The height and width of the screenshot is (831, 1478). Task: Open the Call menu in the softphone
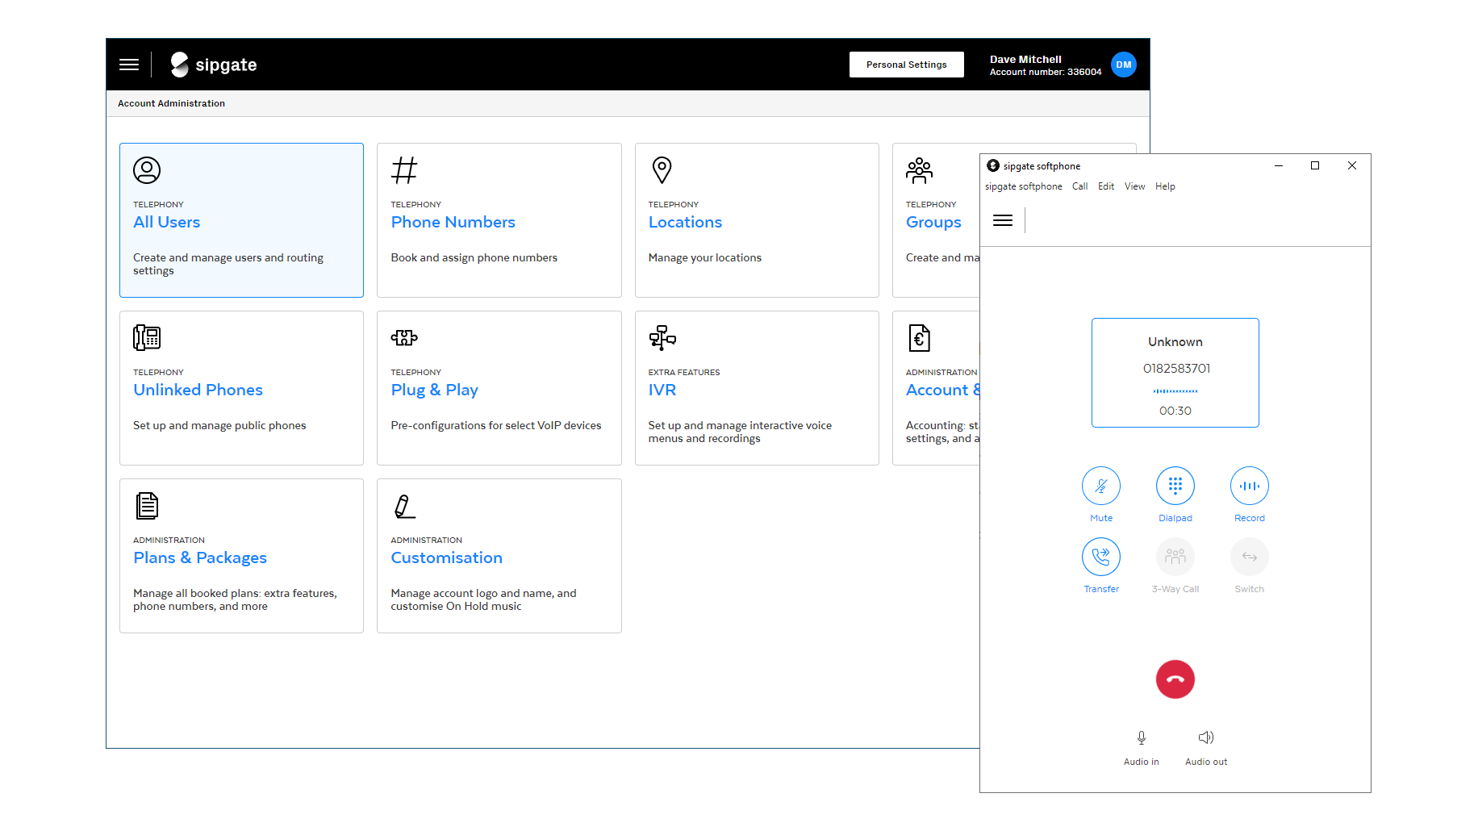click(1080, 186)
